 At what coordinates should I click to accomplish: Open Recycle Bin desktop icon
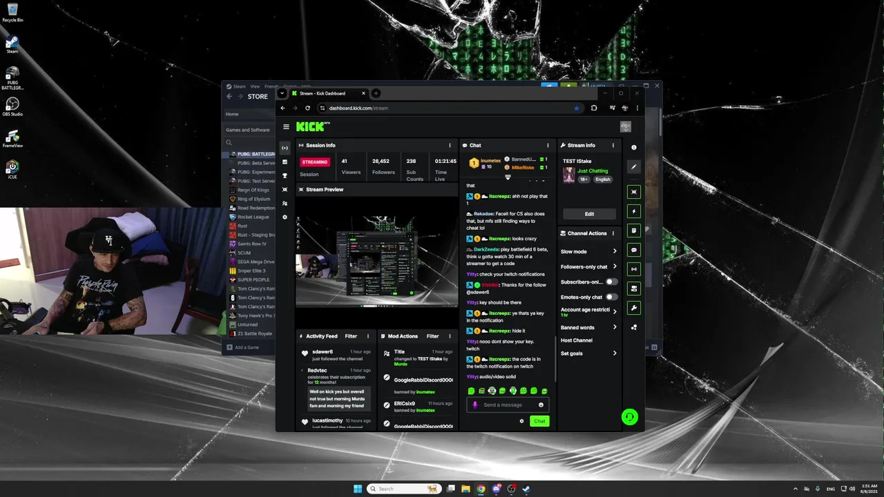pyautogui.click(x=12, y=12)
